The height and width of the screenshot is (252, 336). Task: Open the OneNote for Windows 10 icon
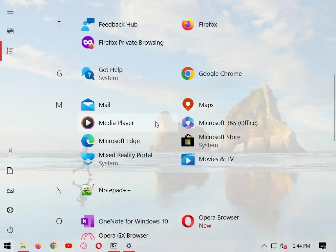point(88,221)
